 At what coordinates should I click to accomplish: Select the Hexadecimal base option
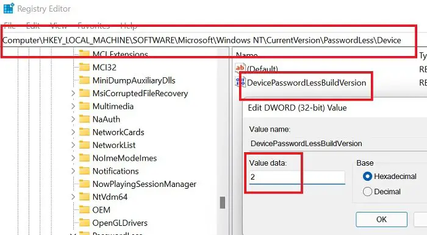point(367,177)
